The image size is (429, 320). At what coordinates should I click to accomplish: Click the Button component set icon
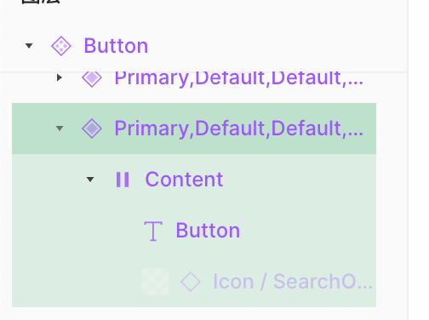[x=61, y=46]
